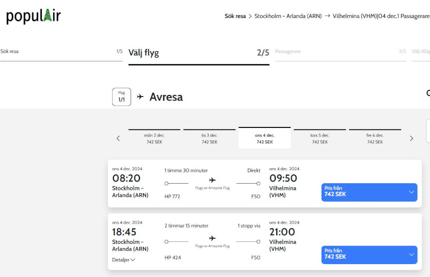Click the previous dates left arrow
The height and width of the screenshot is (277, 430).
click(118, 138)
